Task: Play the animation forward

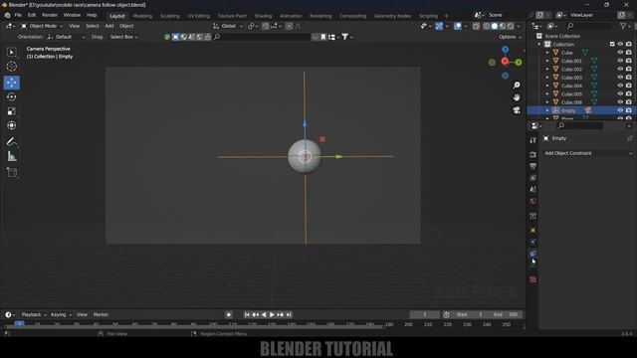Action: pos(272,314)
